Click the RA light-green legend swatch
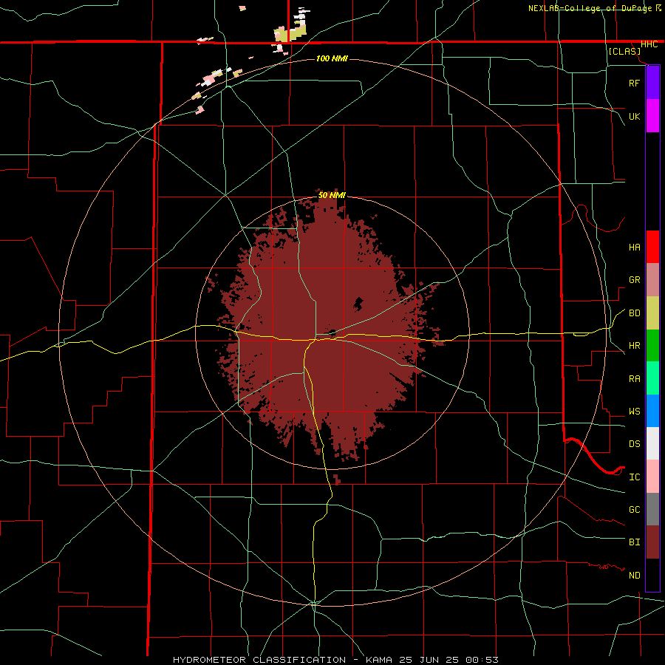 (652, 378)
